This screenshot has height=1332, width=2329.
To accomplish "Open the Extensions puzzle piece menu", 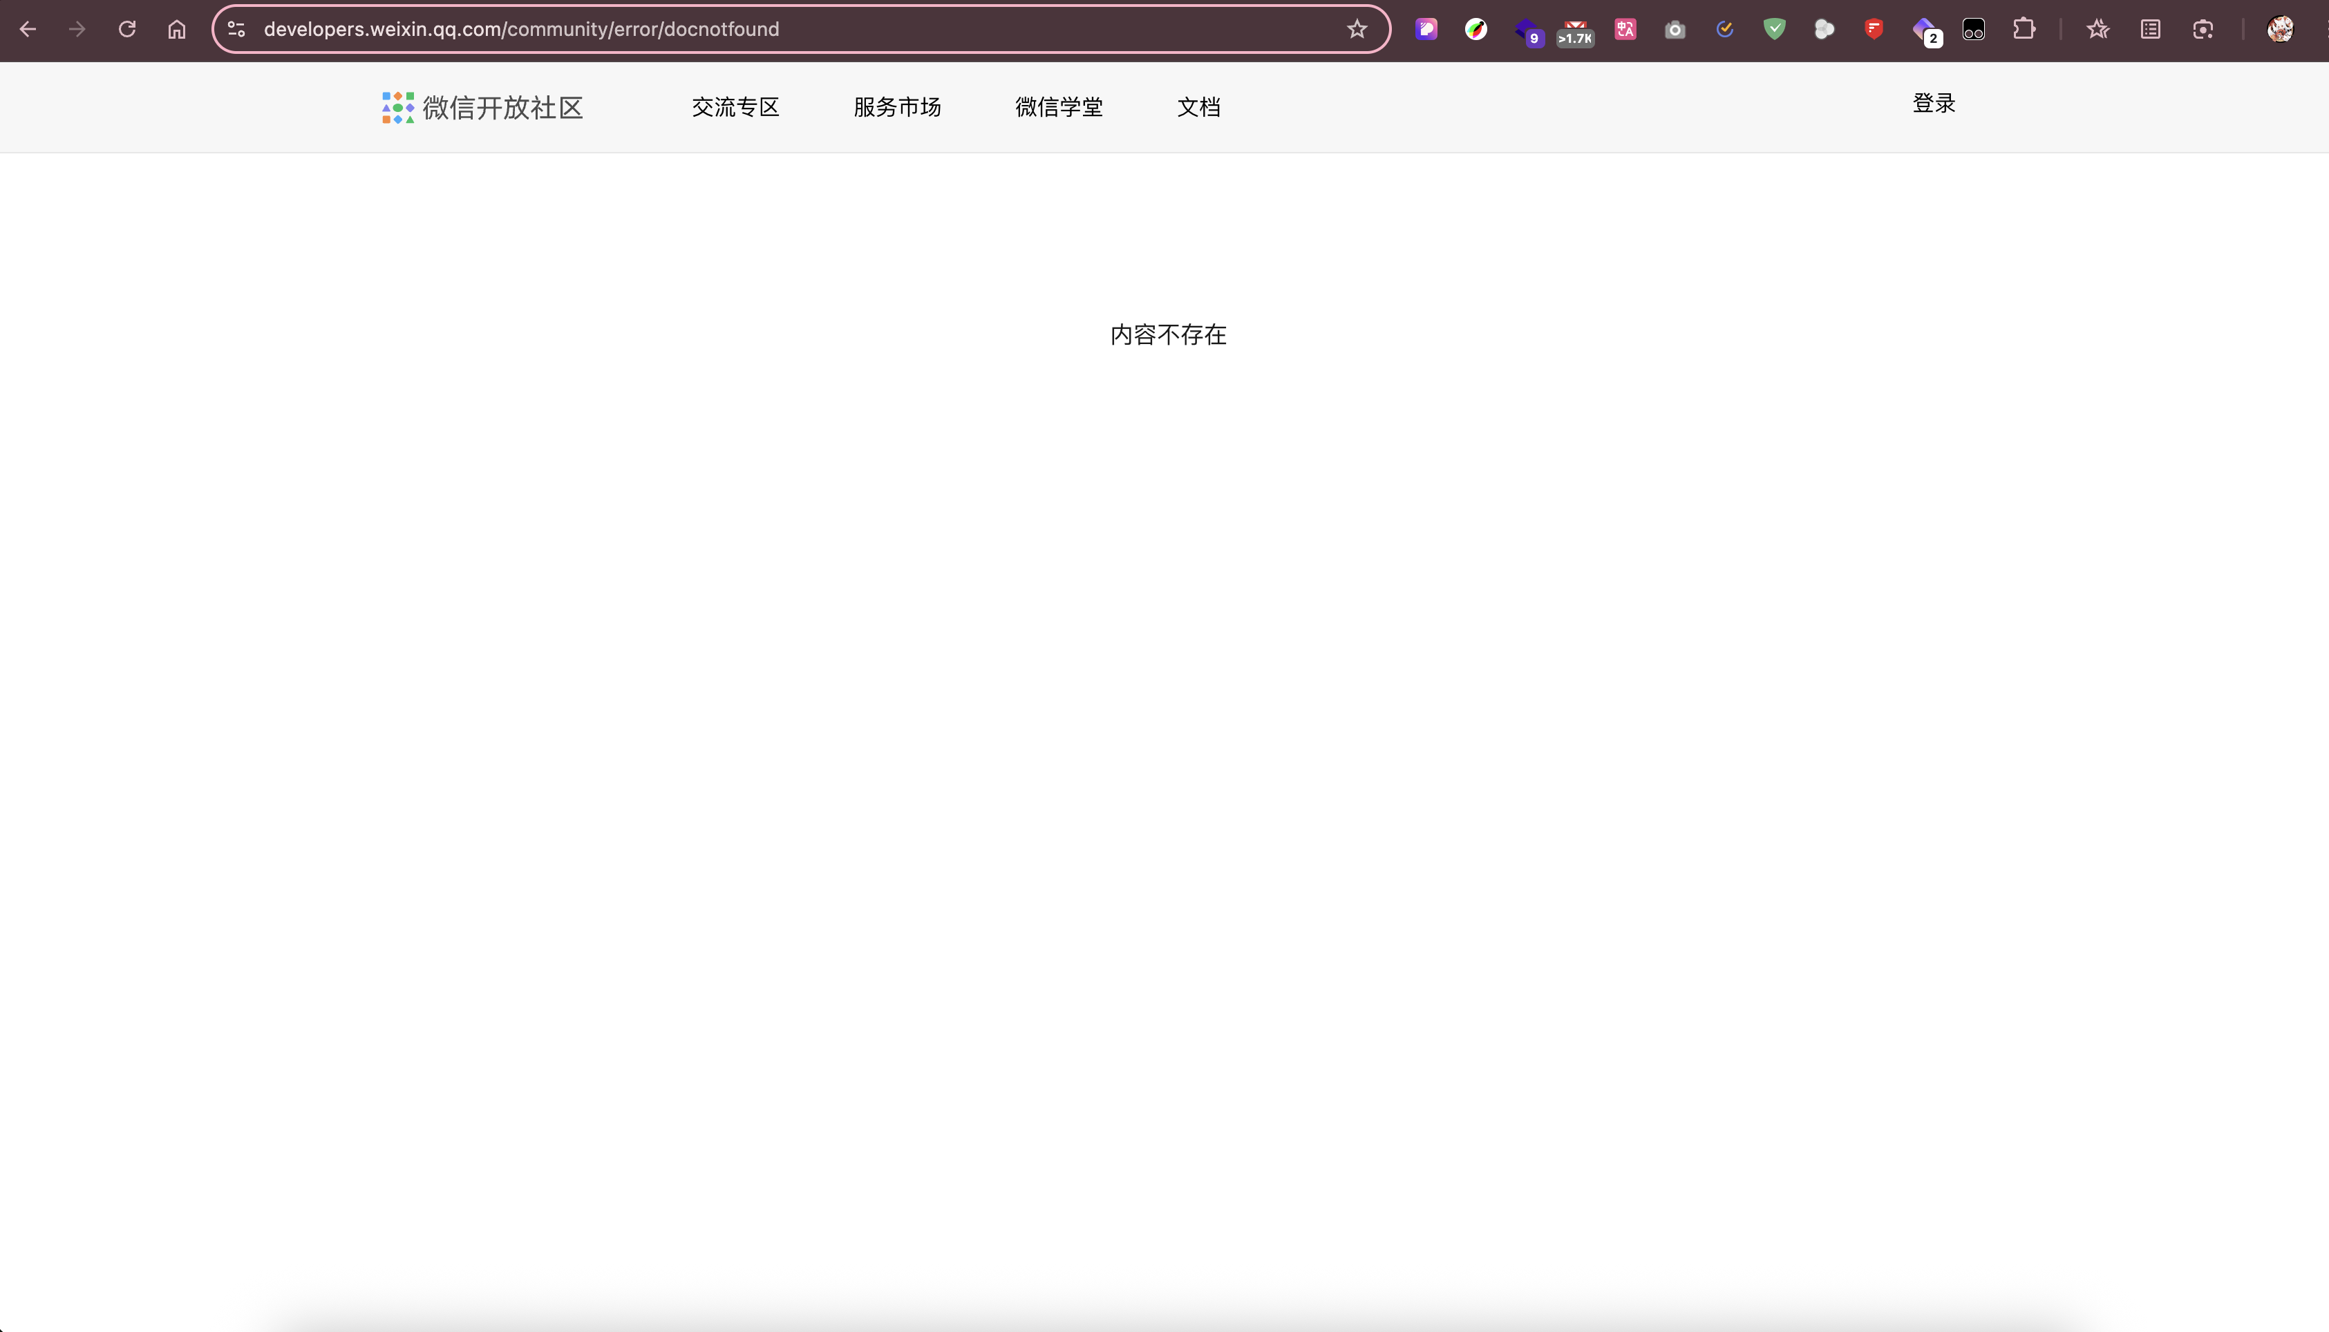I will click(2024, 29).
